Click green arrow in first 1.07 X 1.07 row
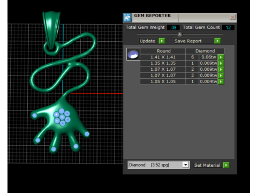 [221, 69]
